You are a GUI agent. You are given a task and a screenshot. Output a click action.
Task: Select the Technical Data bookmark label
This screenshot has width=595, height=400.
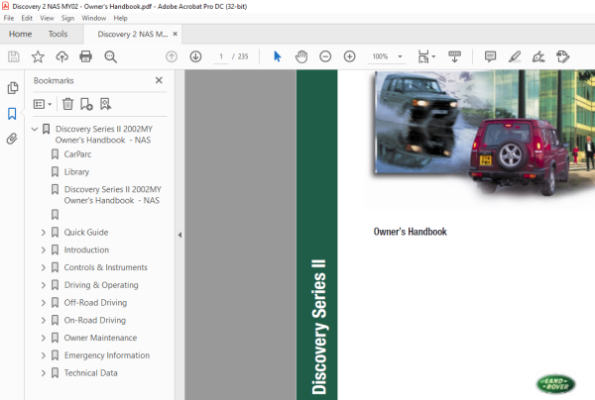(x=90, y=373)
